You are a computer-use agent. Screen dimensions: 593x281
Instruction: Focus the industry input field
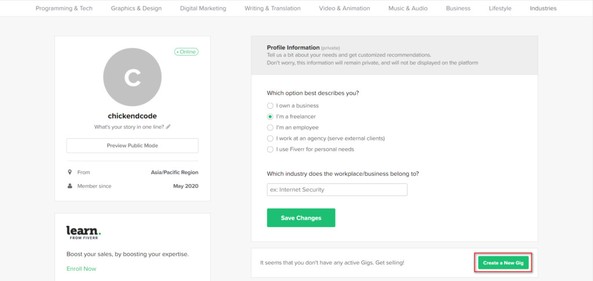click(337, 190)
